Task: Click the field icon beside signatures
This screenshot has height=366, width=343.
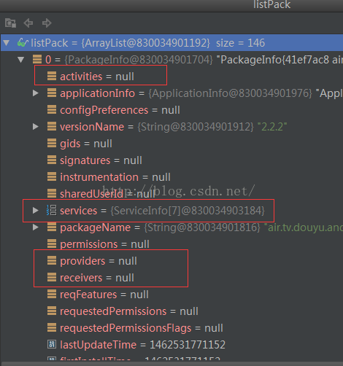Action: point(52,160)
